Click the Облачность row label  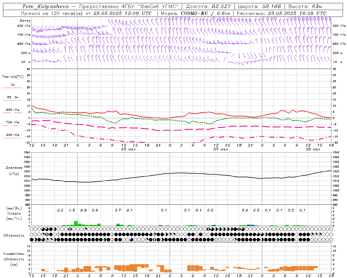(14, 236)
